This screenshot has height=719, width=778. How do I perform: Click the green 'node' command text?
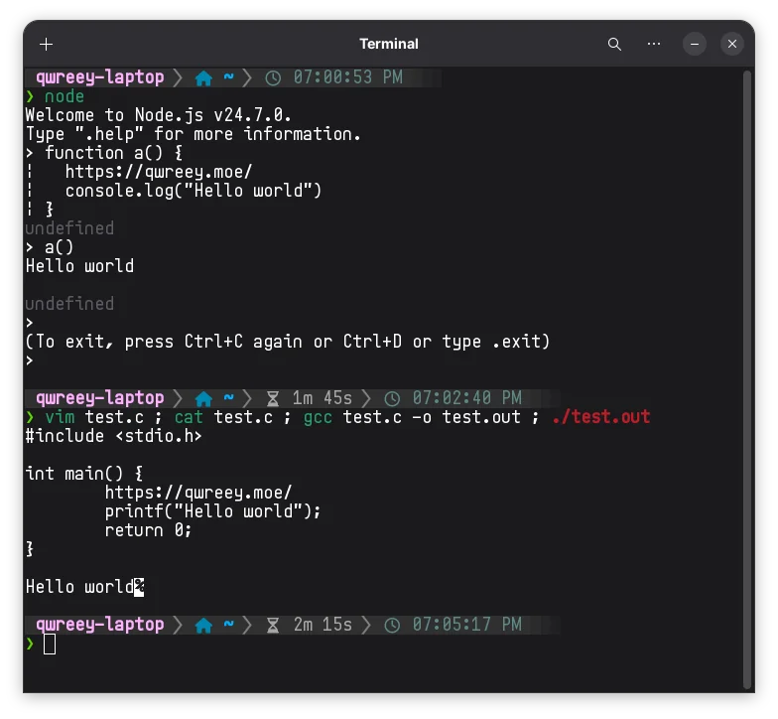(x=65, y=96)
